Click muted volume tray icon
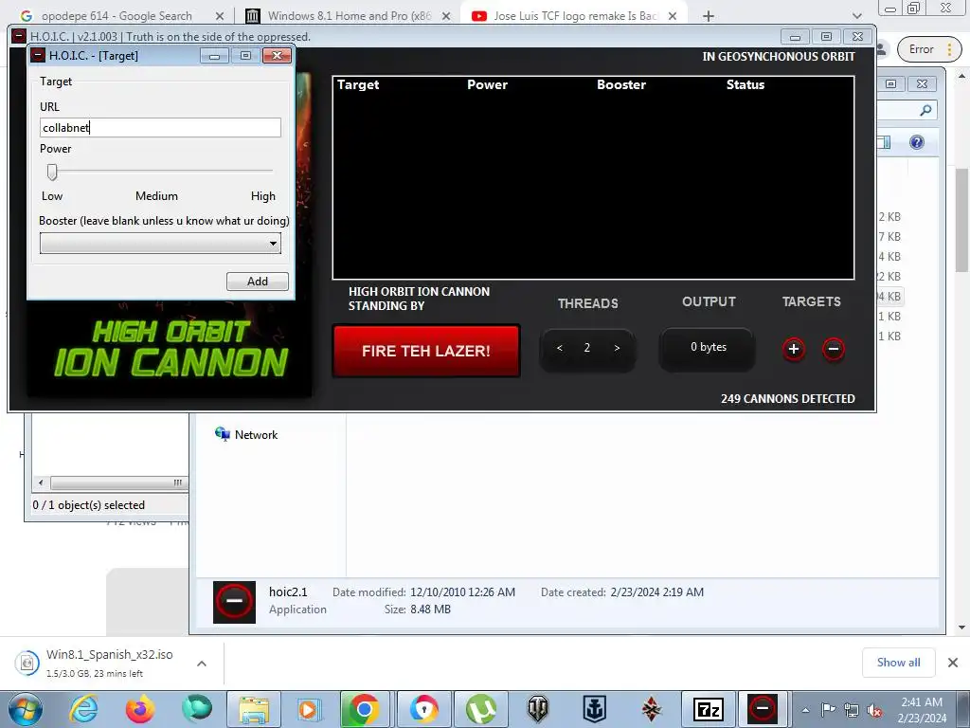The height and width of the screenshot is (728, 970). [873, 710]
